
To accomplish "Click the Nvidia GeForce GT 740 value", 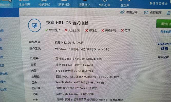I will (81, 82).
